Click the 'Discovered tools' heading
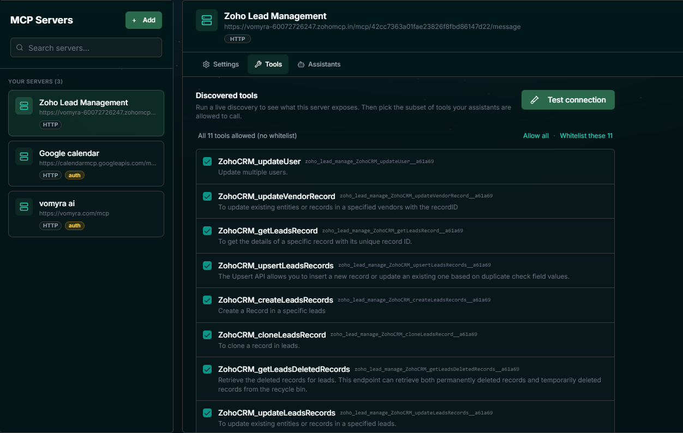The height and width of the screenshot is (433, 683). coord(226,95)
